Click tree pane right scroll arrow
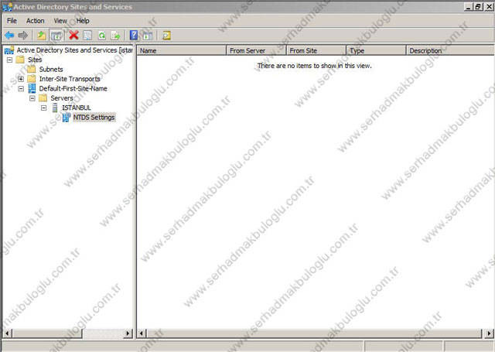Screen dimensions: 495x352 coord(128,333)
